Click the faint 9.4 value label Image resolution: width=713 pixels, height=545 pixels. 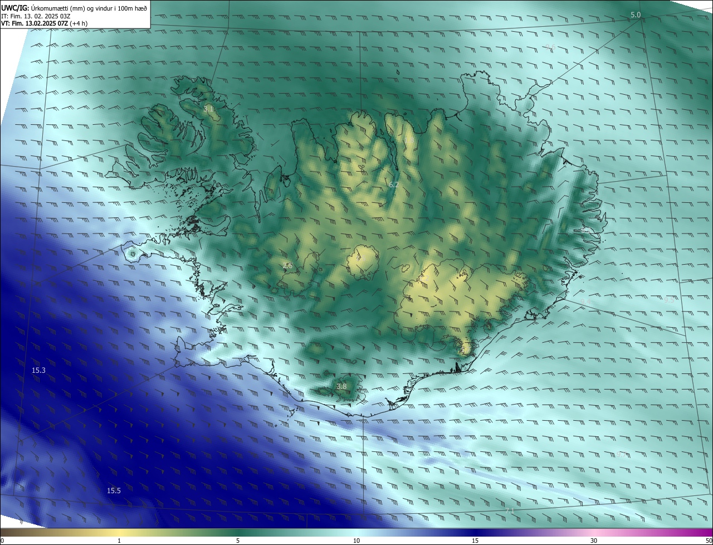pos(585,301)
